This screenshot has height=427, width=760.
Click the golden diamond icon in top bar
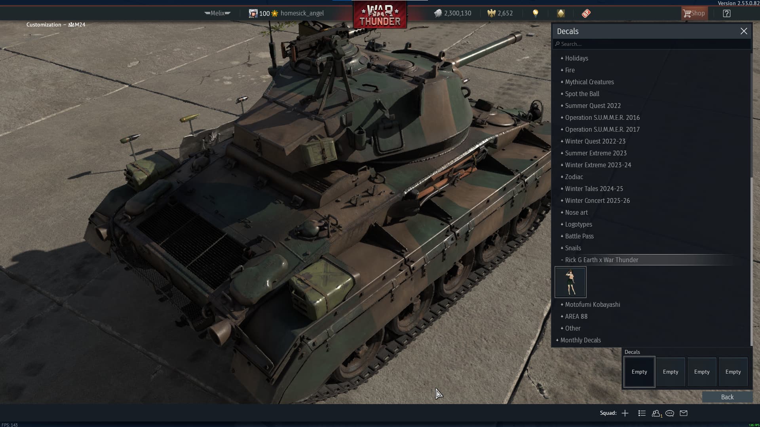coord(561,13)
